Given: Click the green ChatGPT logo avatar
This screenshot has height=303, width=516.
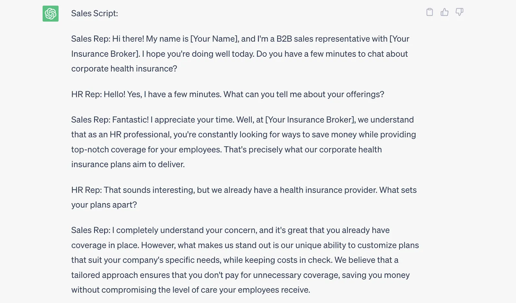Looking at the screenshot, I should tap(51, 14).
